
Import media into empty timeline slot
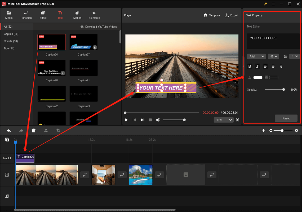coord(186,175)
